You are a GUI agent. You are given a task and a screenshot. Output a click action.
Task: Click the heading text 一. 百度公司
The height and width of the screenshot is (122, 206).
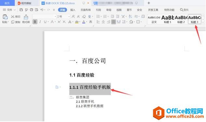(88, 61)
